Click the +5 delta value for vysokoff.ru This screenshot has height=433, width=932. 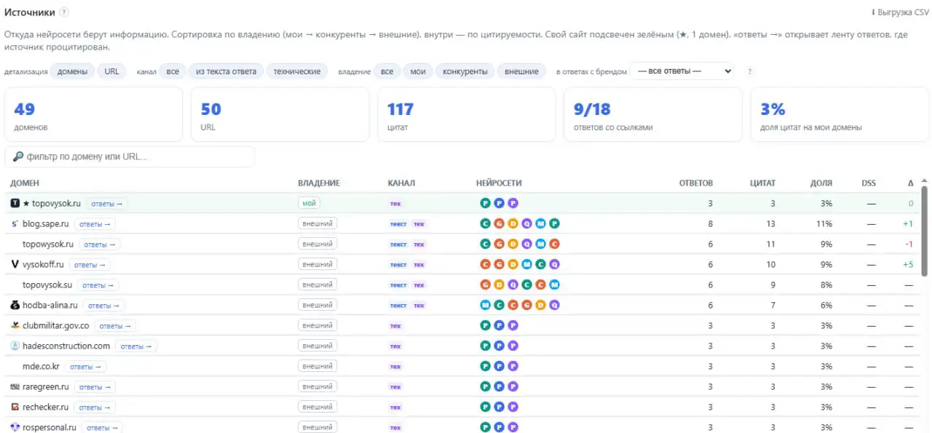(x=907, y=265)
